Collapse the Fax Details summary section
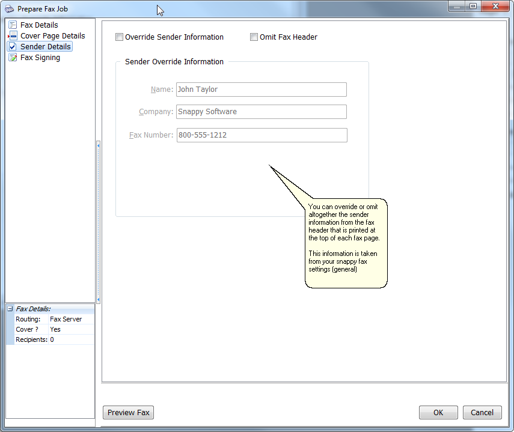Image resolution: width=514 pixels, height=432 pixels. (x=10, y=309)
